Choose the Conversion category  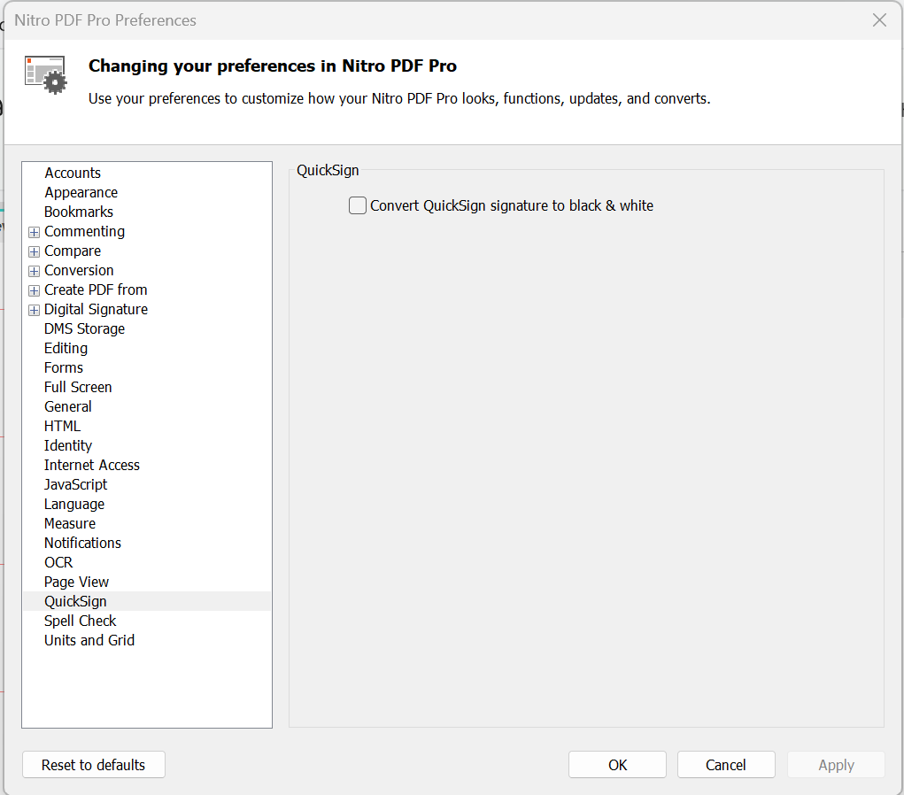[79, 270]
